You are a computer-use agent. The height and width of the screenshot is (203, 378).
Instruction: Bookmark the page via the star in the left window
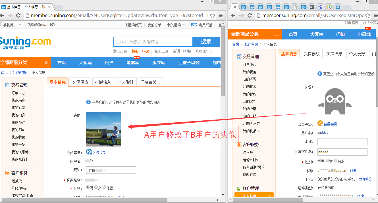point(212,15)
